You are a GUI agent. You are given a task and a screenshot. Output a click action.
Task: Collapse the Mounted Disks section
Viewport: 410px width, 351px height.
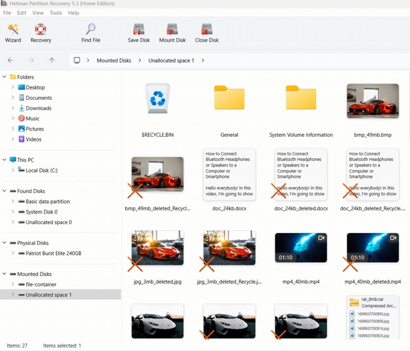coord(4,274)
